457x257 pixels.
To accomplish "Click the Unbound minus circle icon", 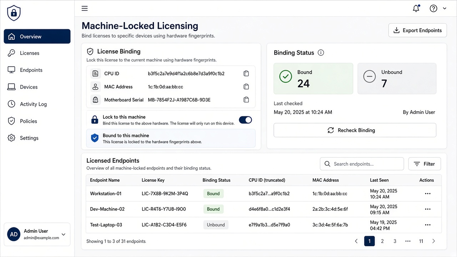I will pos(370,76).
